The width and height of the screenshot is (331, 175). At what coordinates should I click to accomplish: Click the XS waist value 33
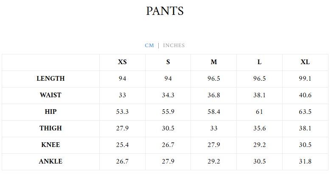(x=122, y=95)
